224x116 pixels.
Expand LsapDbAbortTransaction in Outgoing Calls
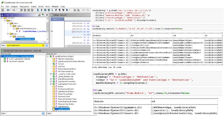tap(51, 81)
